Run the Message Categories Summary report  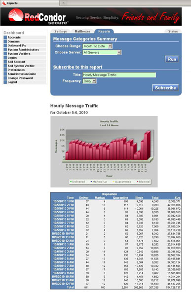tap(172, 59)
